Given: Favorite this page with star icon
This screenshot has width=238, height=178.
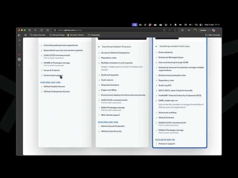Looking at the screenshot, I should tap(175, 30).
